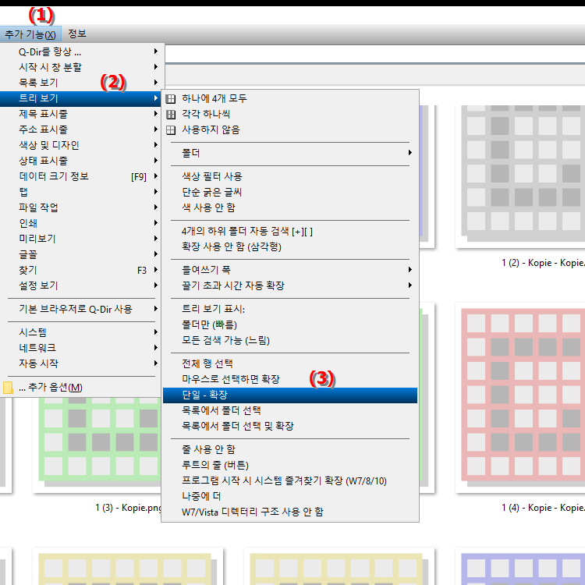Image resolution: width=585 pixels, height=585 pixels.
Task: Open 기본 브라우저로 Q-Dir 사용 submenu
Action: [80, 309]
